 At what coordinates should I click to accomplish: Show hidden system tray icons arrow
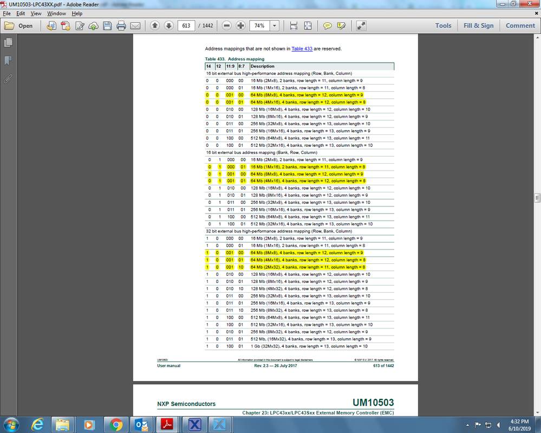tap(467, 425)
